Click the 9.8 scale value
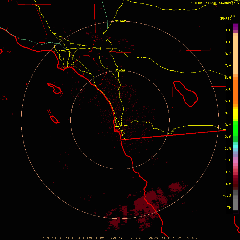 (228, 30)
